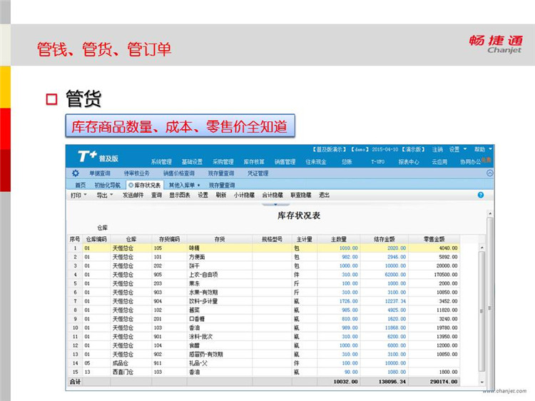Open the 基础设置 menu

pyautogui.click(x=192, y=162)
